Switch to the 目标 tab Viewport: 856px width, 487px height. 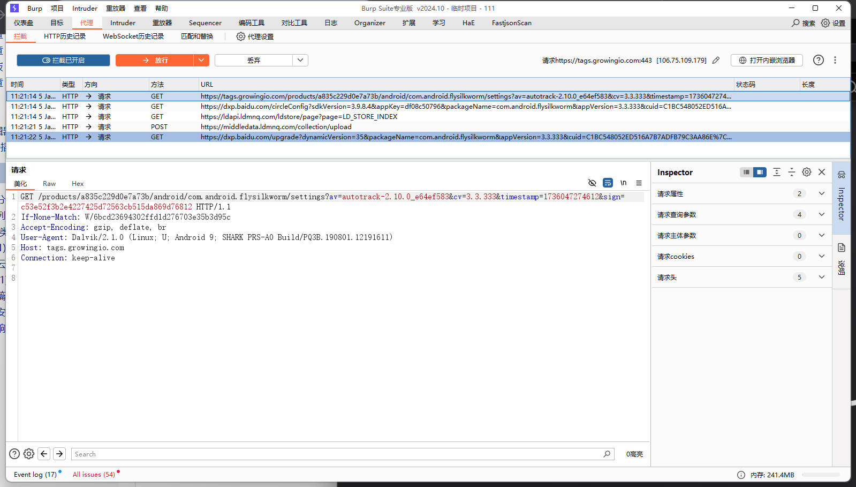(x=57, y=23)
